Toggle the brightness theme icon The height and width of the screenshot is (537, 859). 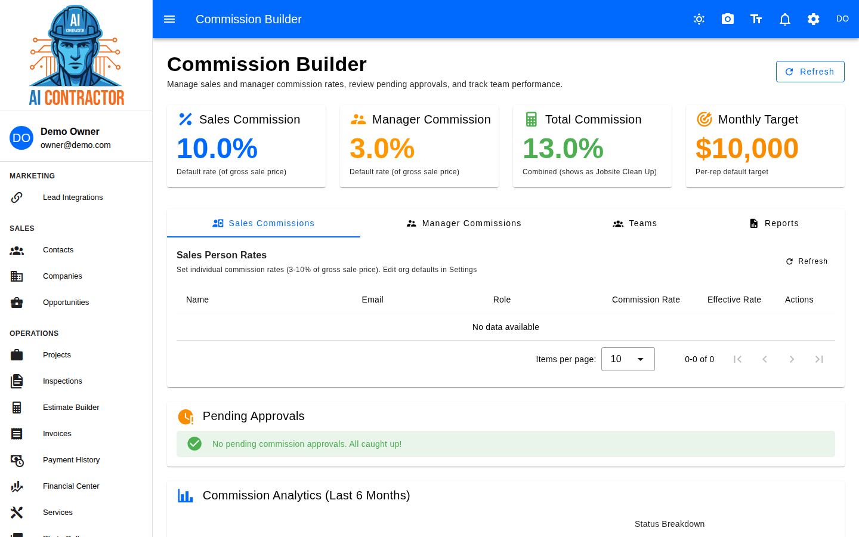[x=699, y=19]
